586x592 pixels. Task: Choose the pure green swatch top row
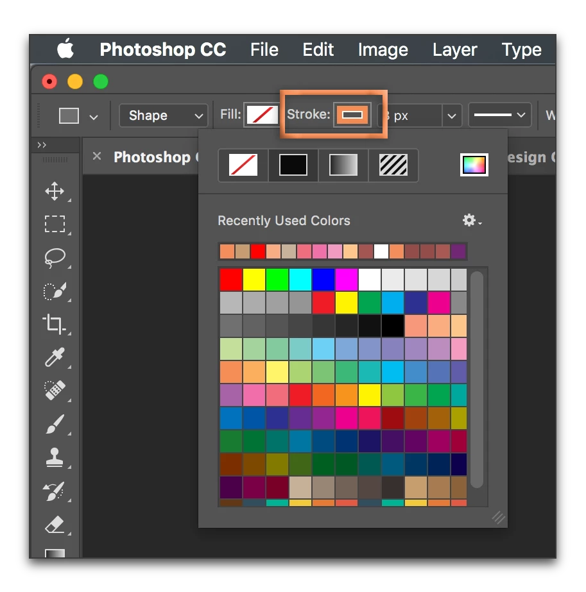[x=277, y=280]
